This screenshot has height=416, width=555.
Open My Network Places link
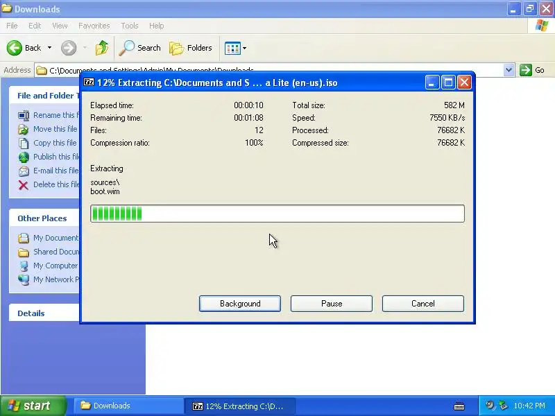(x=56, y=279)
